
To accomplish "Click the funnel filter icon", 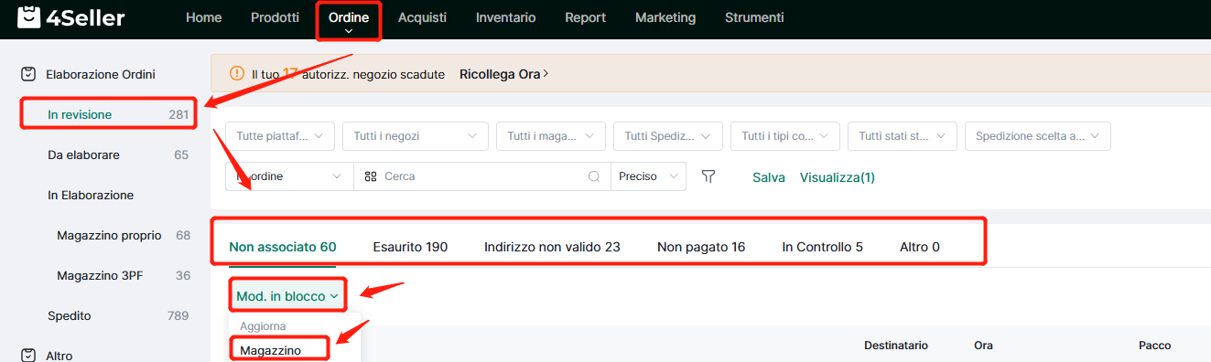I will pyautogui.click(x=708, y=176).
